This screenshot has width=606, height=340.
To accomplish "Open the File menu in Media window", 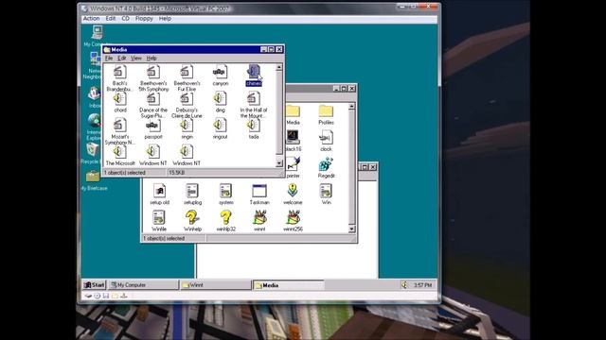I will pos(109,59).
